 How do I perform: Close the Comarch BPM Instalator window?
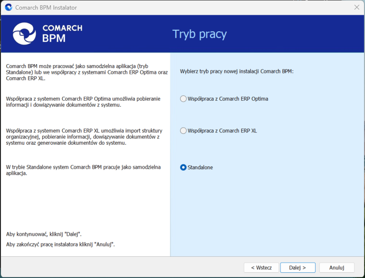point(357,8)
